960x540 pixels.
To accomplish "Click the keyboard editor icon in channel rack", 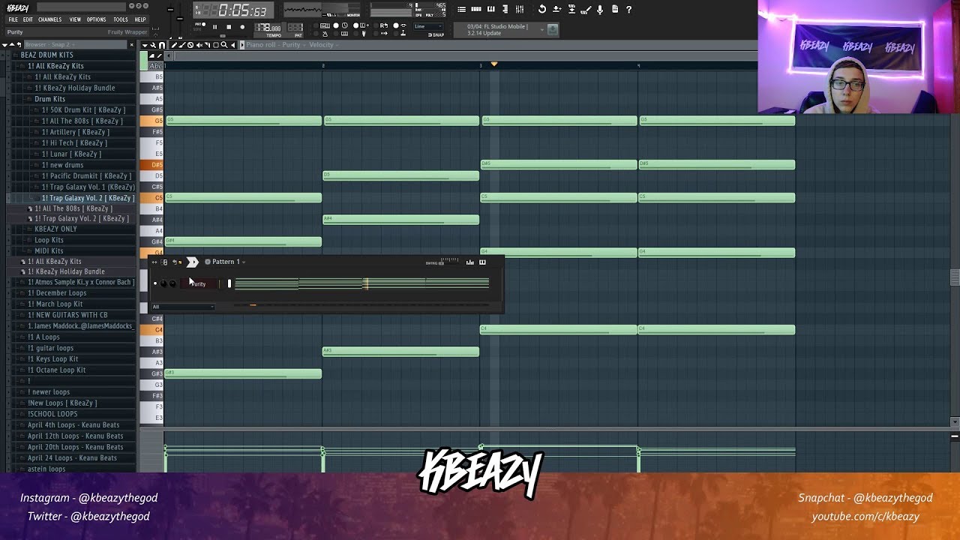I will (482, 262).
